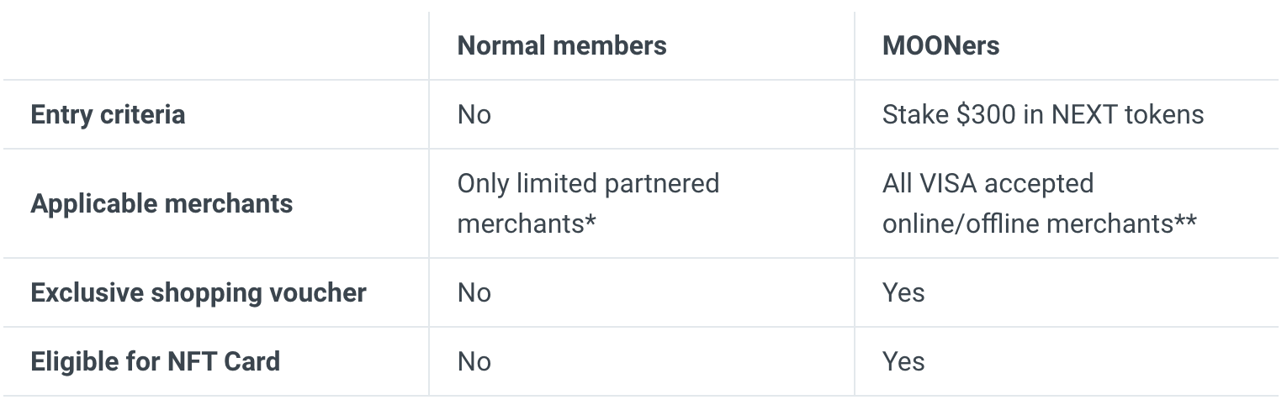Image resolution: width=1287 pixels, height=405 pixels.
Task: Select No in the Eligible for NFT Card row
Action: [474, 361]
